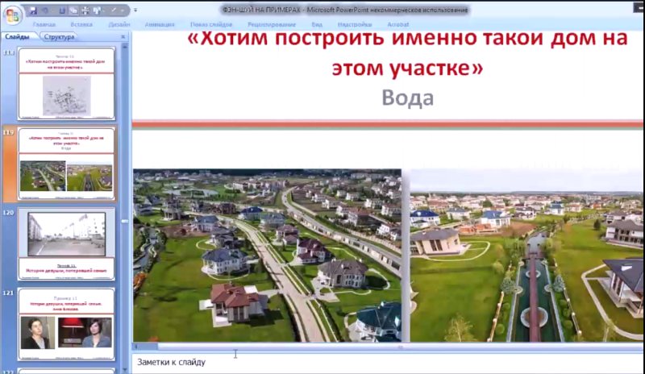Select slide 118 thumbnail with sketch plan
This screenshot has width=645, height=374.
66,84
